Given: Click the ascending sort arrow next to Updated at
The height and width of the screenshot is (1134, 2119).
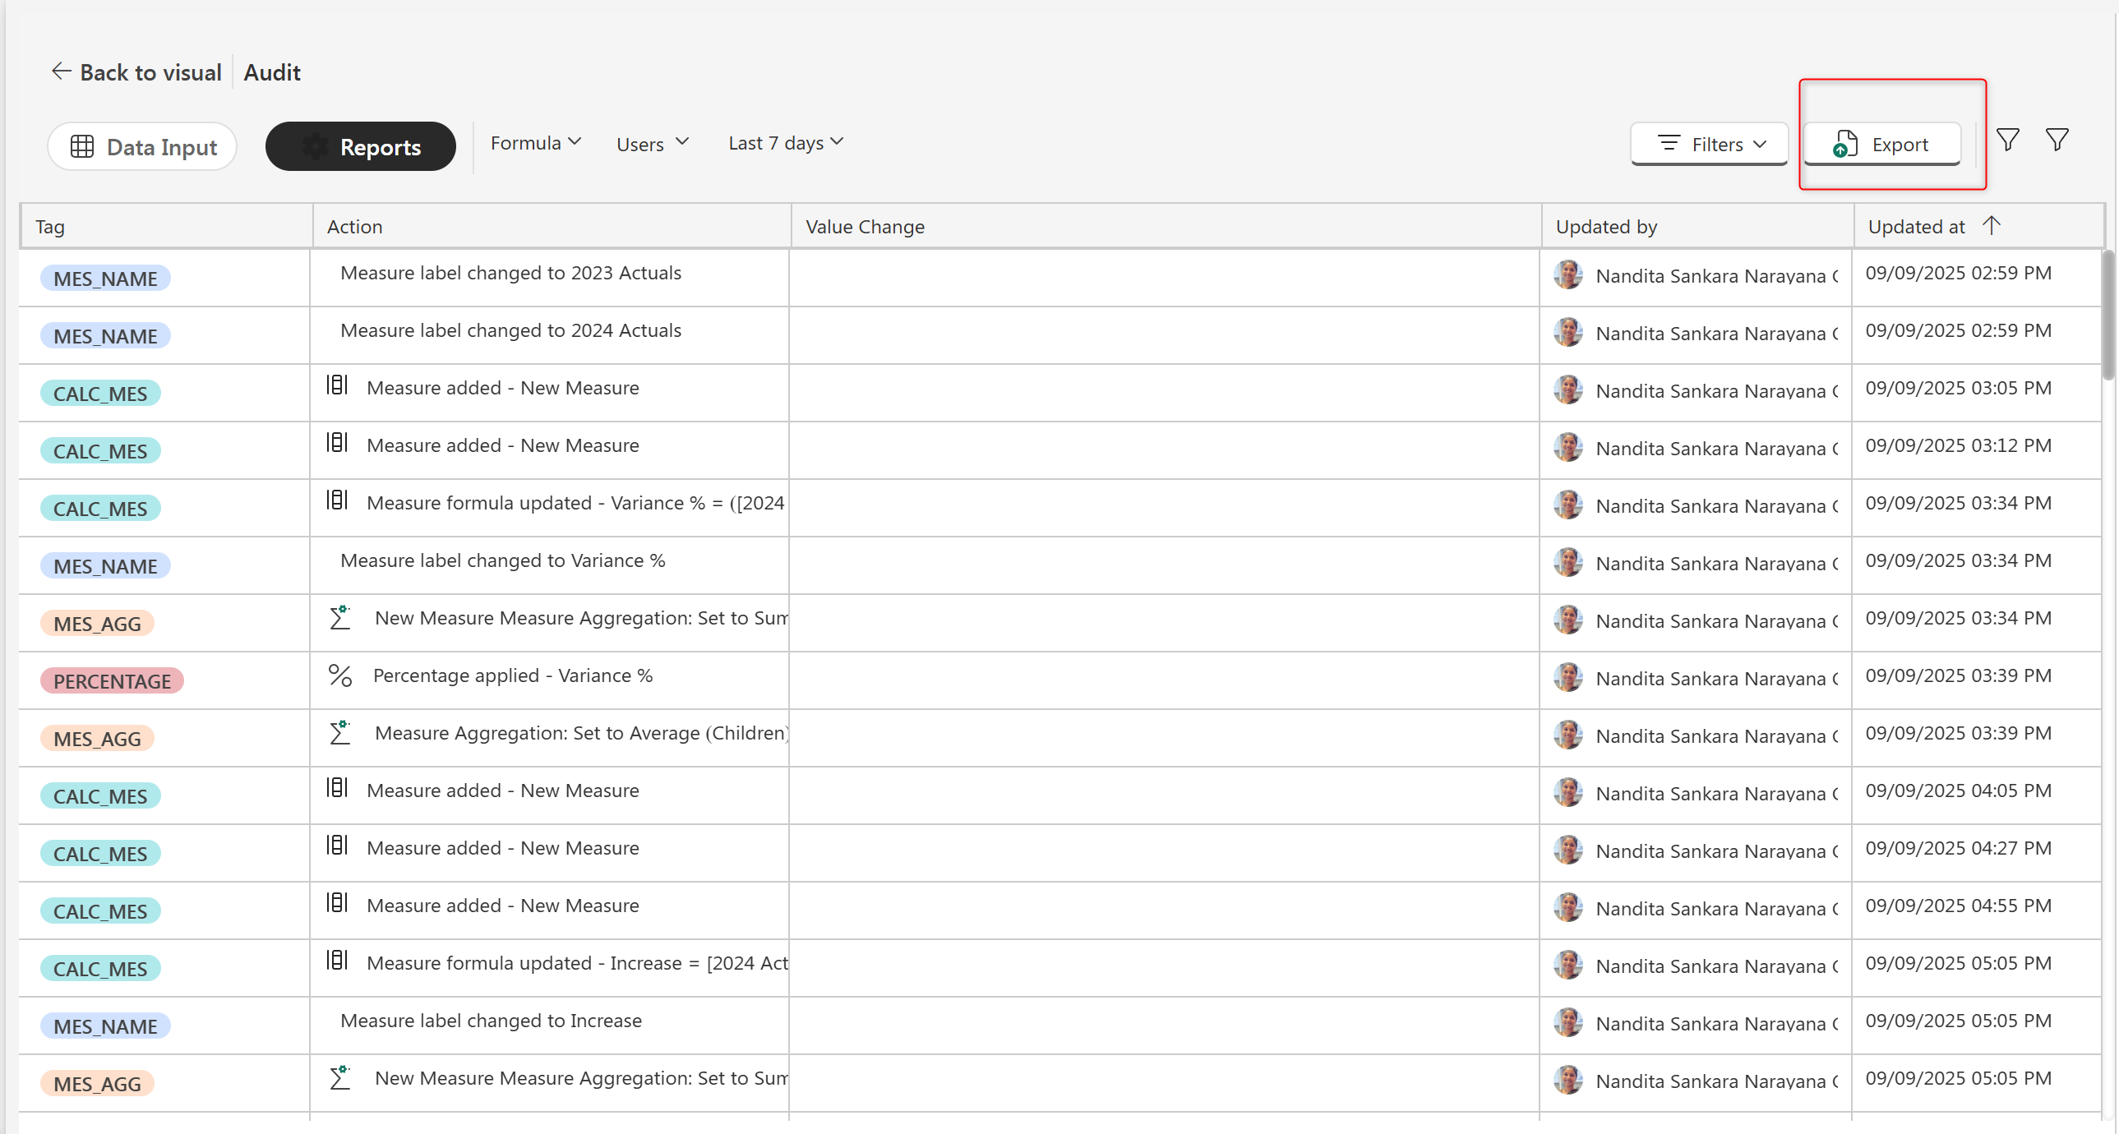Looking at the screenshot, I should tap(1992, 225).
